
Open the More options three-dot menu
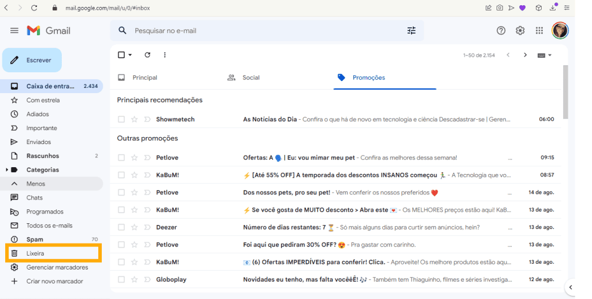tap(165, 55)
